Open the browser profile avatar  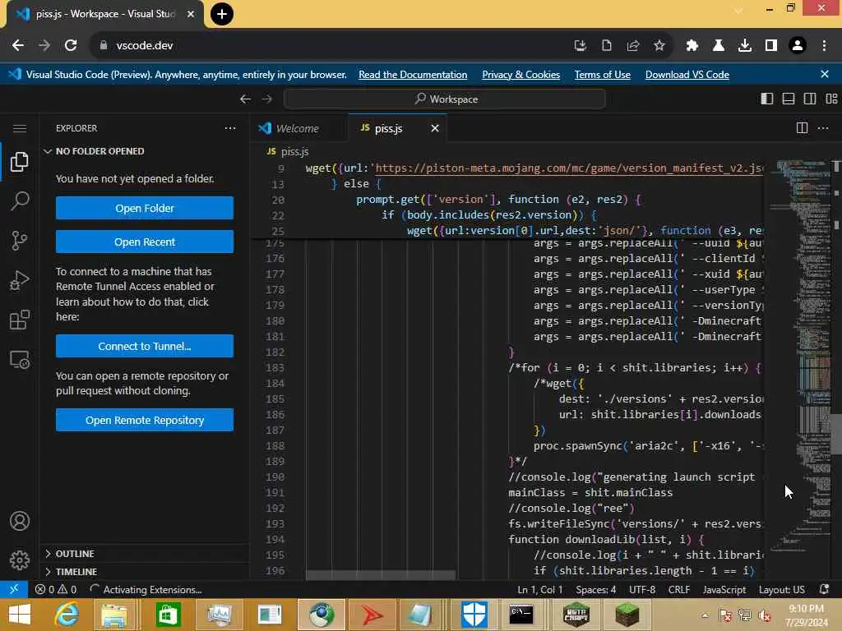(x=798, y=46)
